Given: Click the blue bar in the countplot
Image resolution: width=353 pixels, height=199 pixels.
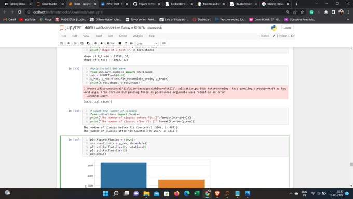Looking at the screenshot, I should tap(124, 175).
